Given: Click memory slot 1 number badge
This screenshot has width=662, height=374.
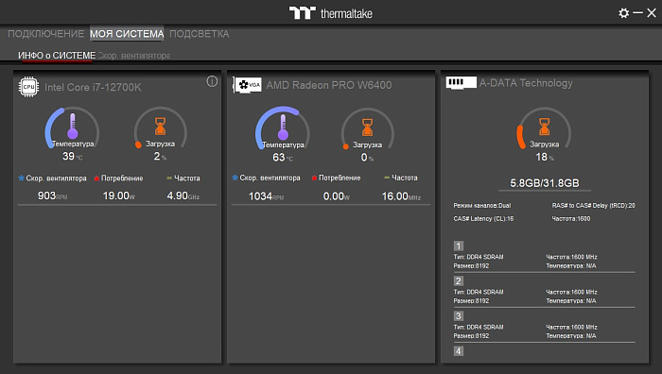Looking at the screenshot, I should [459, 246].
